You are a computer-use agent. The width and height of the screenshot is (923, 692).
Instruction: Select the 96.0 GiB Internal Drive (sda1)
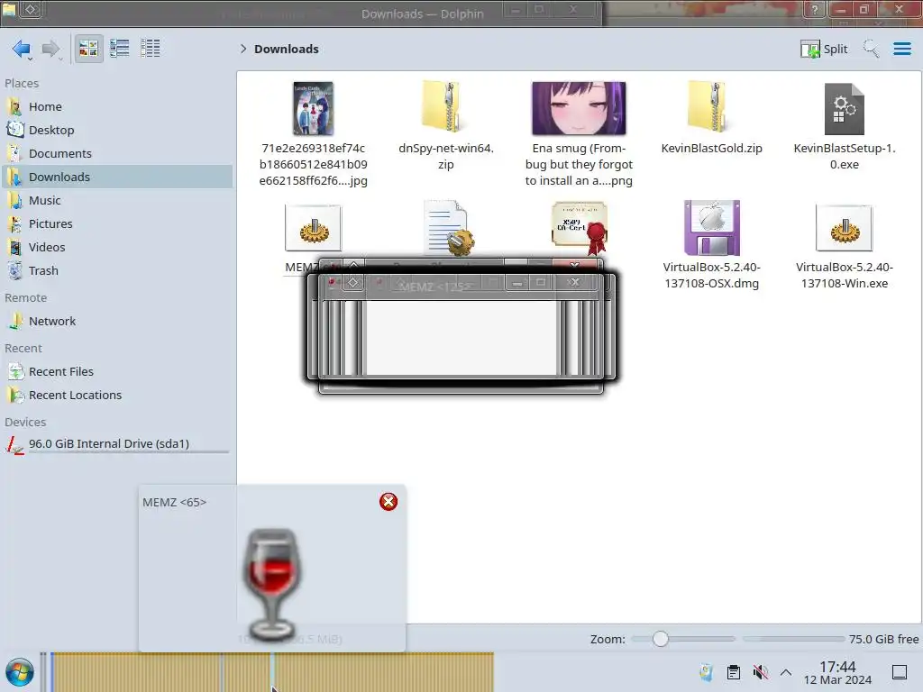[x=116, y=444]
